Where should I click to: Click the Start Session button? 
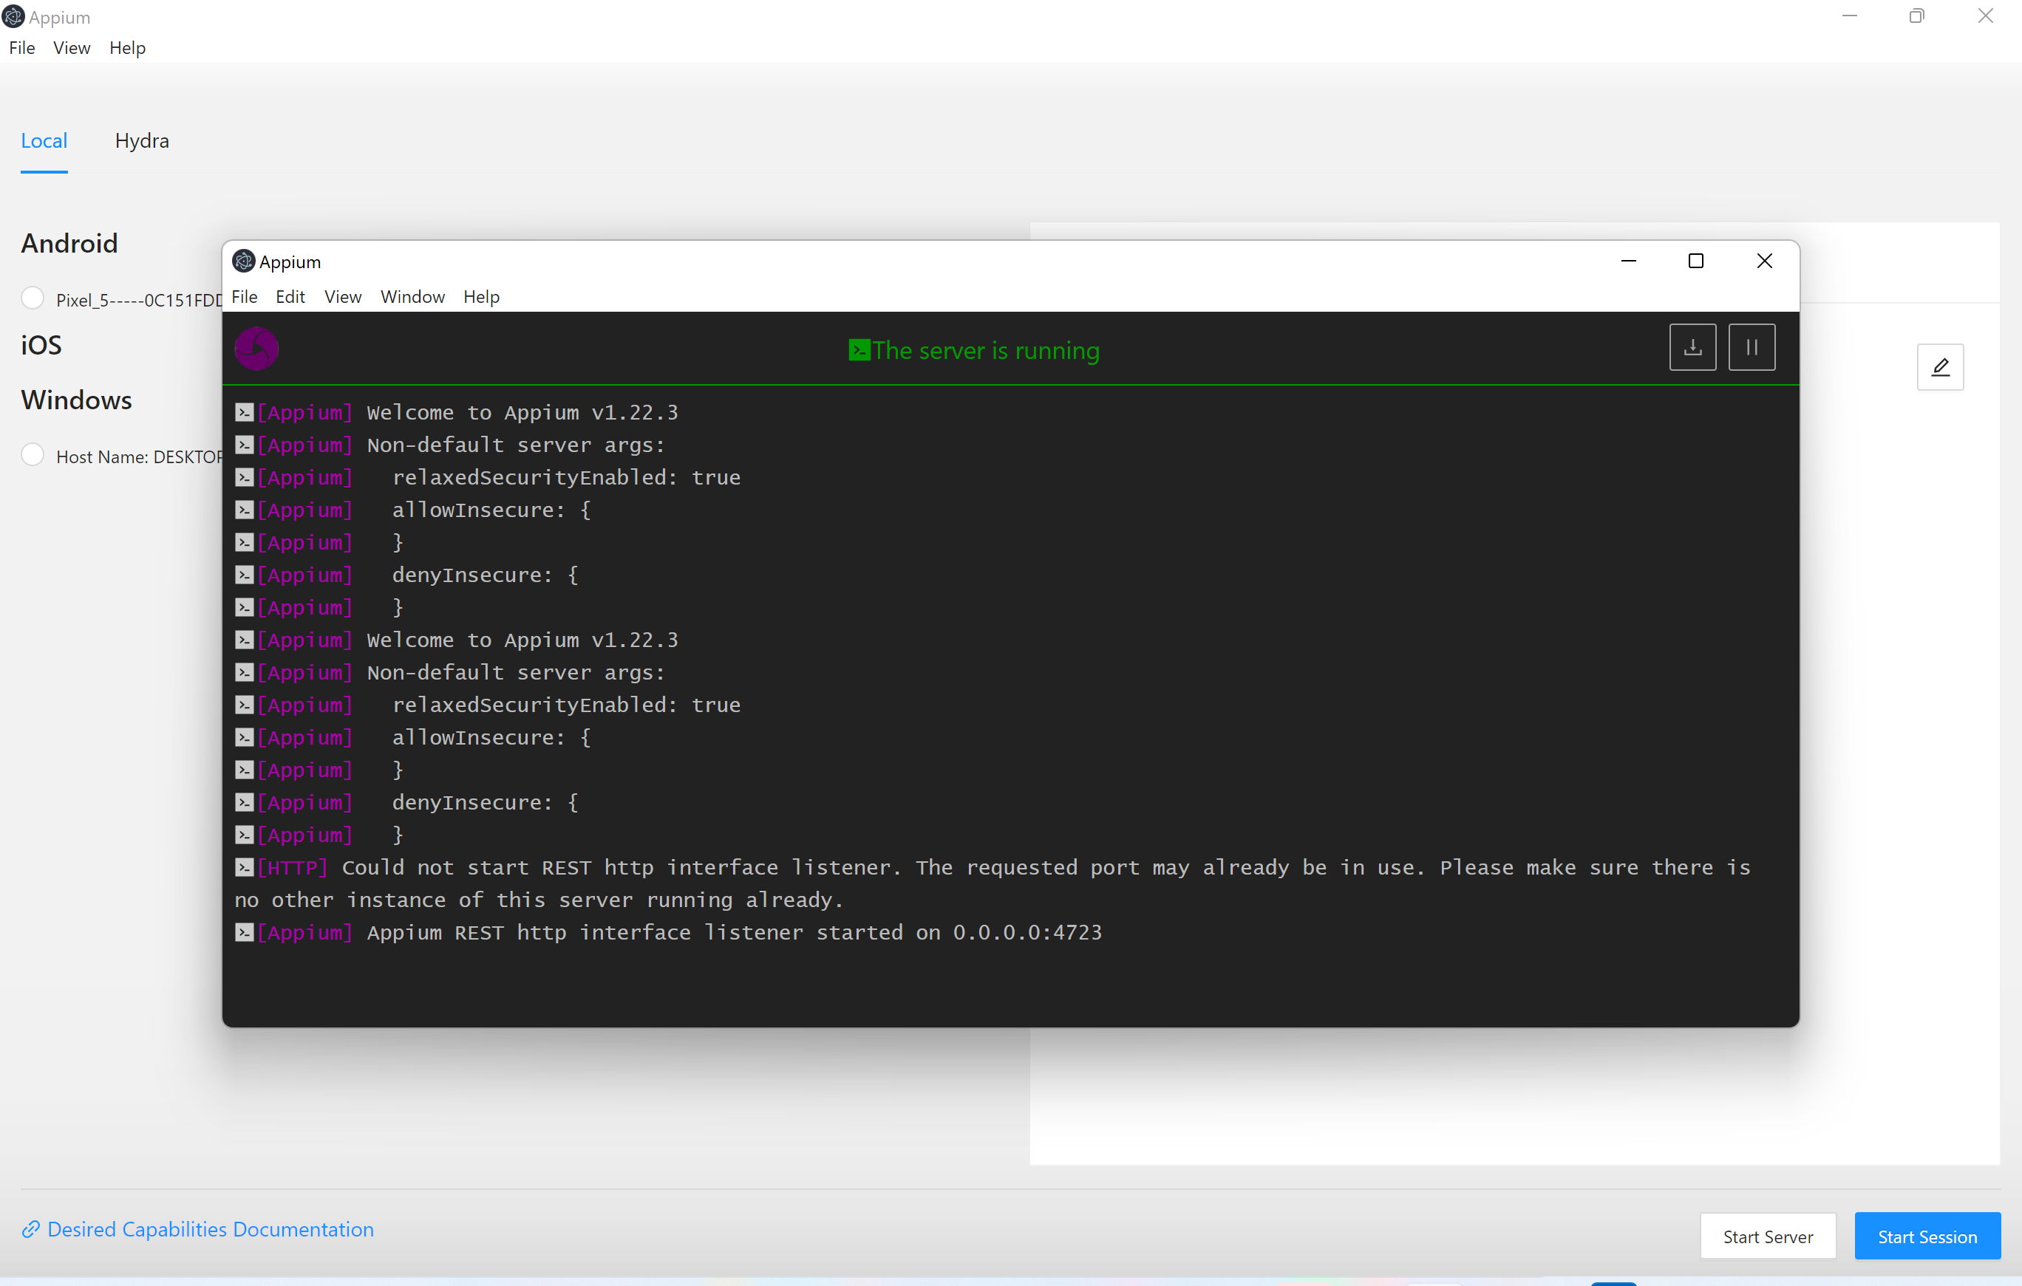1926,1236
